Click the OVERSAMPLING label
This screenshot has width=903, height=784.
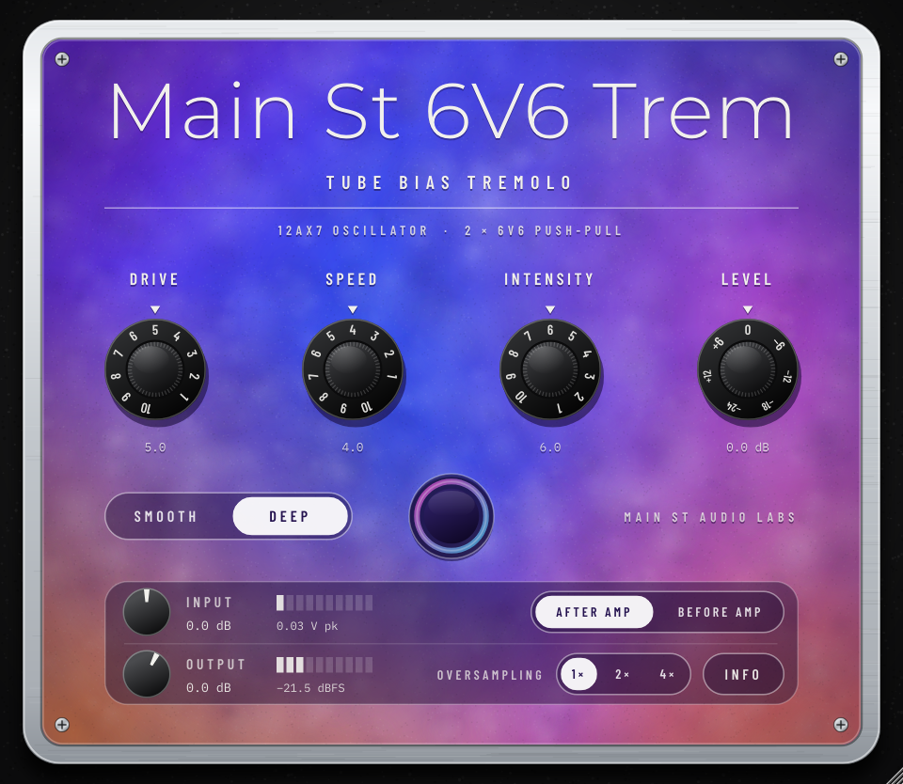(490, 675)
